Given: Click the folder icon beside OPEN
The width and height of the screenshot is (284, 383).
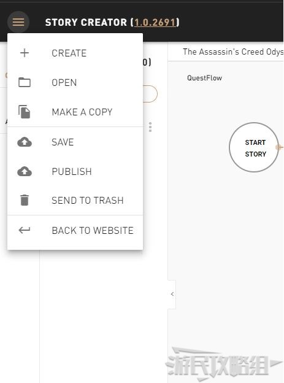Looking at the screenshot, I should pyautogui.click(x=25, y=82).
